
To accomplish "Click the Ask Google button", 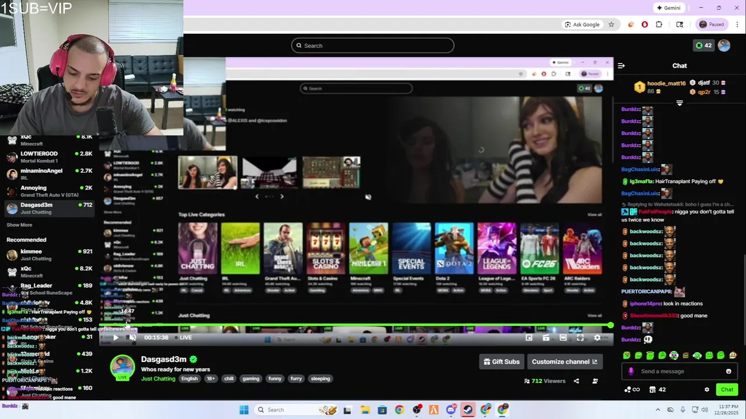I will [582, 24].
